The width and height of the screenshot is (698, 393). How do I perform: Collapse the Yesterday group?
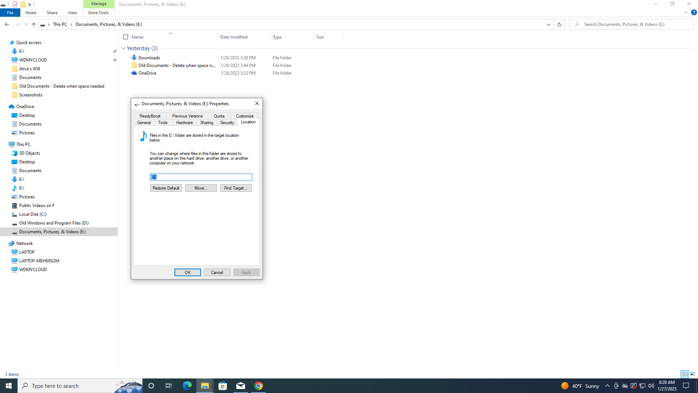pyautogui.click(x=124, y=48)
